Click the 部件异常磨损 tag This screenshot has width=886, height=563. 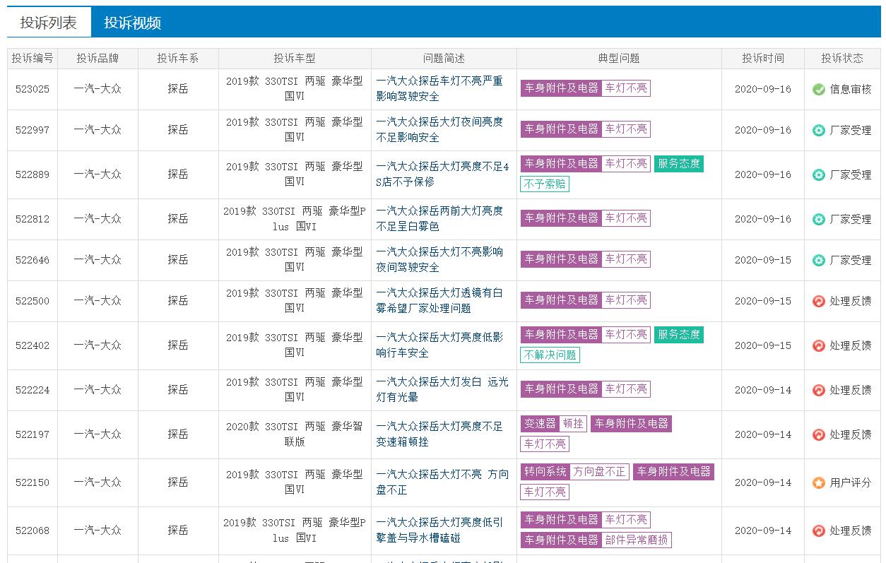[x=636, y=540]
